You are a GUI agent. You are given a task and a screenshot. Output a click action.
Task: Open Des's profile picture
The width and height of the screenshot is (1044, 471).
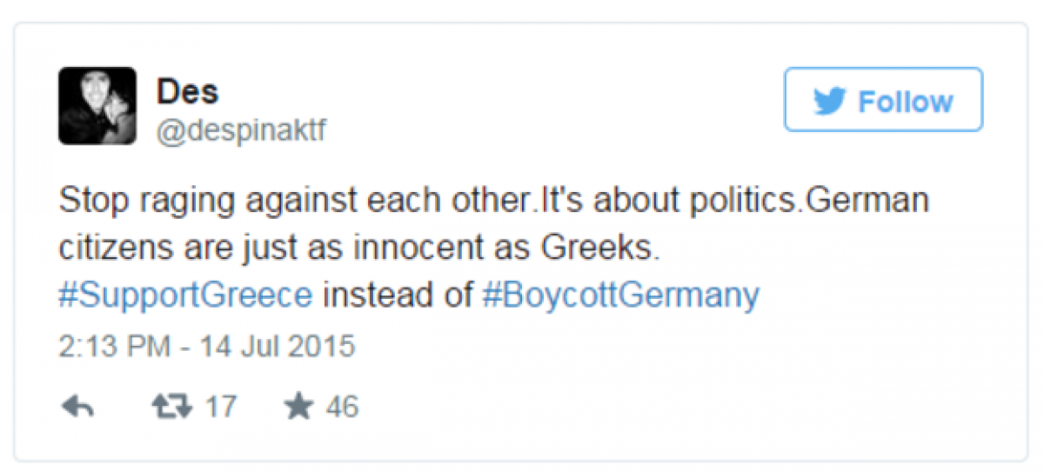click(97, 106)
